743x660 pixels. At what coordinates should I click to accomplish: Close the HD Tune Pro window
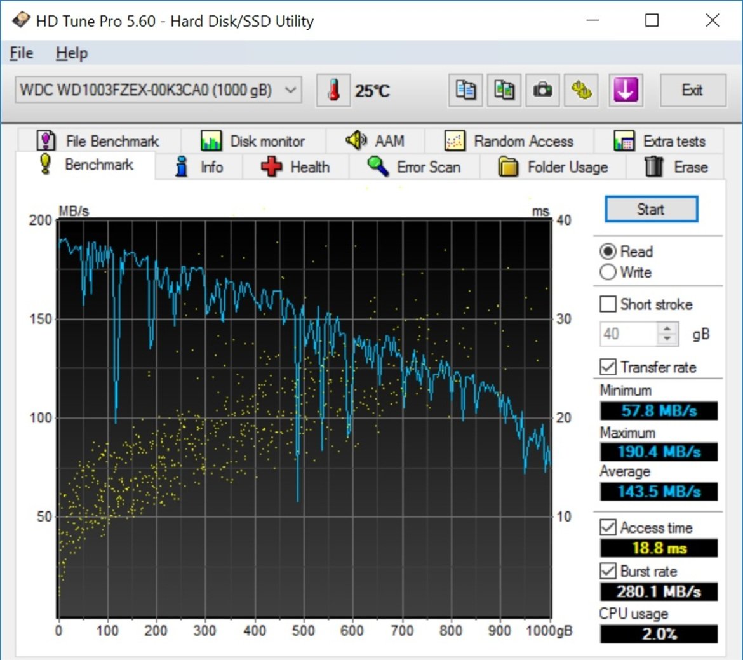(x=712, y=20)
